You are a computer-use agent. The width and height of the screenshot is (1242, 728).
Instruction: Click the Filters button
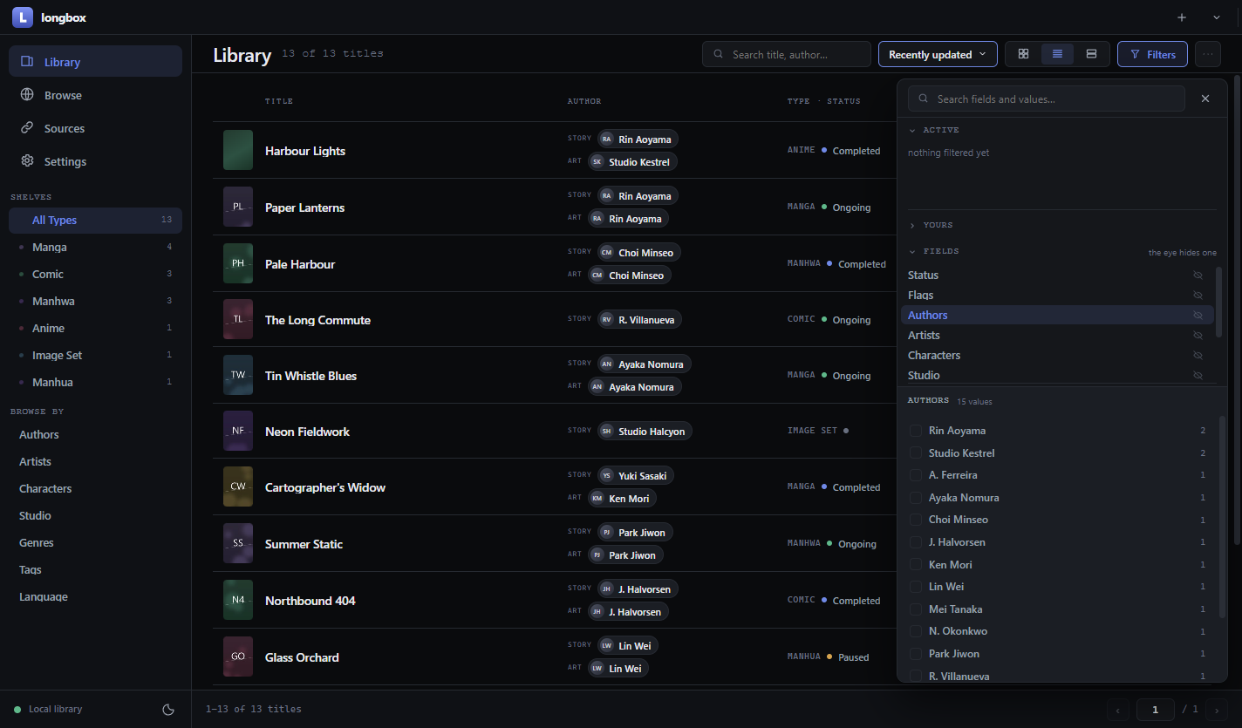[1152, 54]
